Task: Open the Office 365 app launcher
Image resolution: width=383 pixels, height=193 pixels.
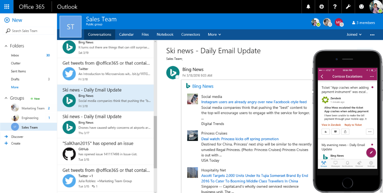Action: 6,6
